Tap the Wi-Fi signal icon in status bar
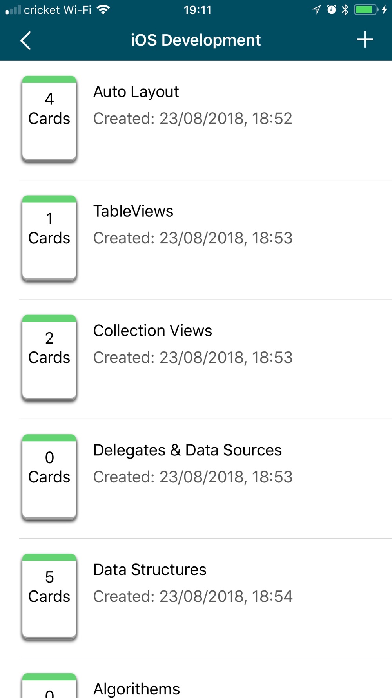Viewport: 392px width, 698px height. tap(103, 10)
